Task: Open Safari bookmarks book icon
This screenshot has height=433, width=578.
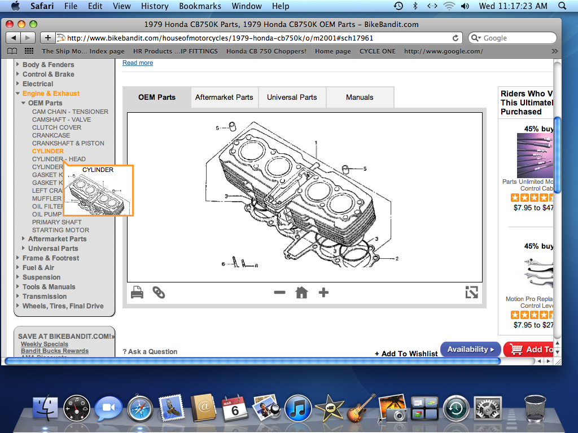Action: (x=12, y=51)
